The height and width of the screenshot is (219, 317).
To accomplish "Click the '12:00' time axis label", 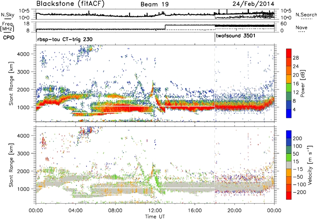I will click(x=155, y=211).
